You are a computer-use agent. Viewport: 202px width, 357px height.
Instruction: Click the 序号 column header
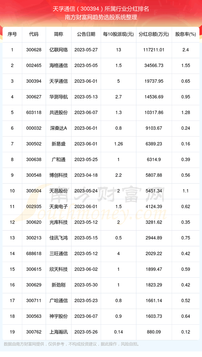pyautogui.click(x=12, y=34)
